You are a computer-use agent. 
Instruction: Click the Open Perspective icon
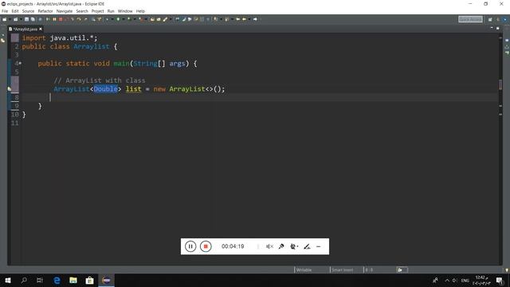490,19
